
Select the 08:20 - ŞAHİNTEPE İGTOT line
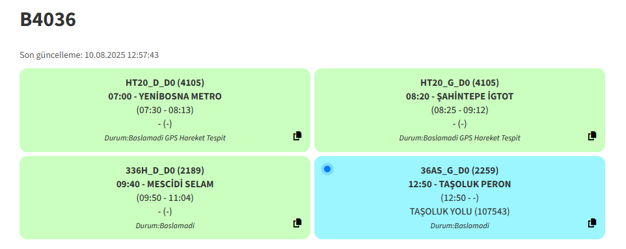click(459, 97)
